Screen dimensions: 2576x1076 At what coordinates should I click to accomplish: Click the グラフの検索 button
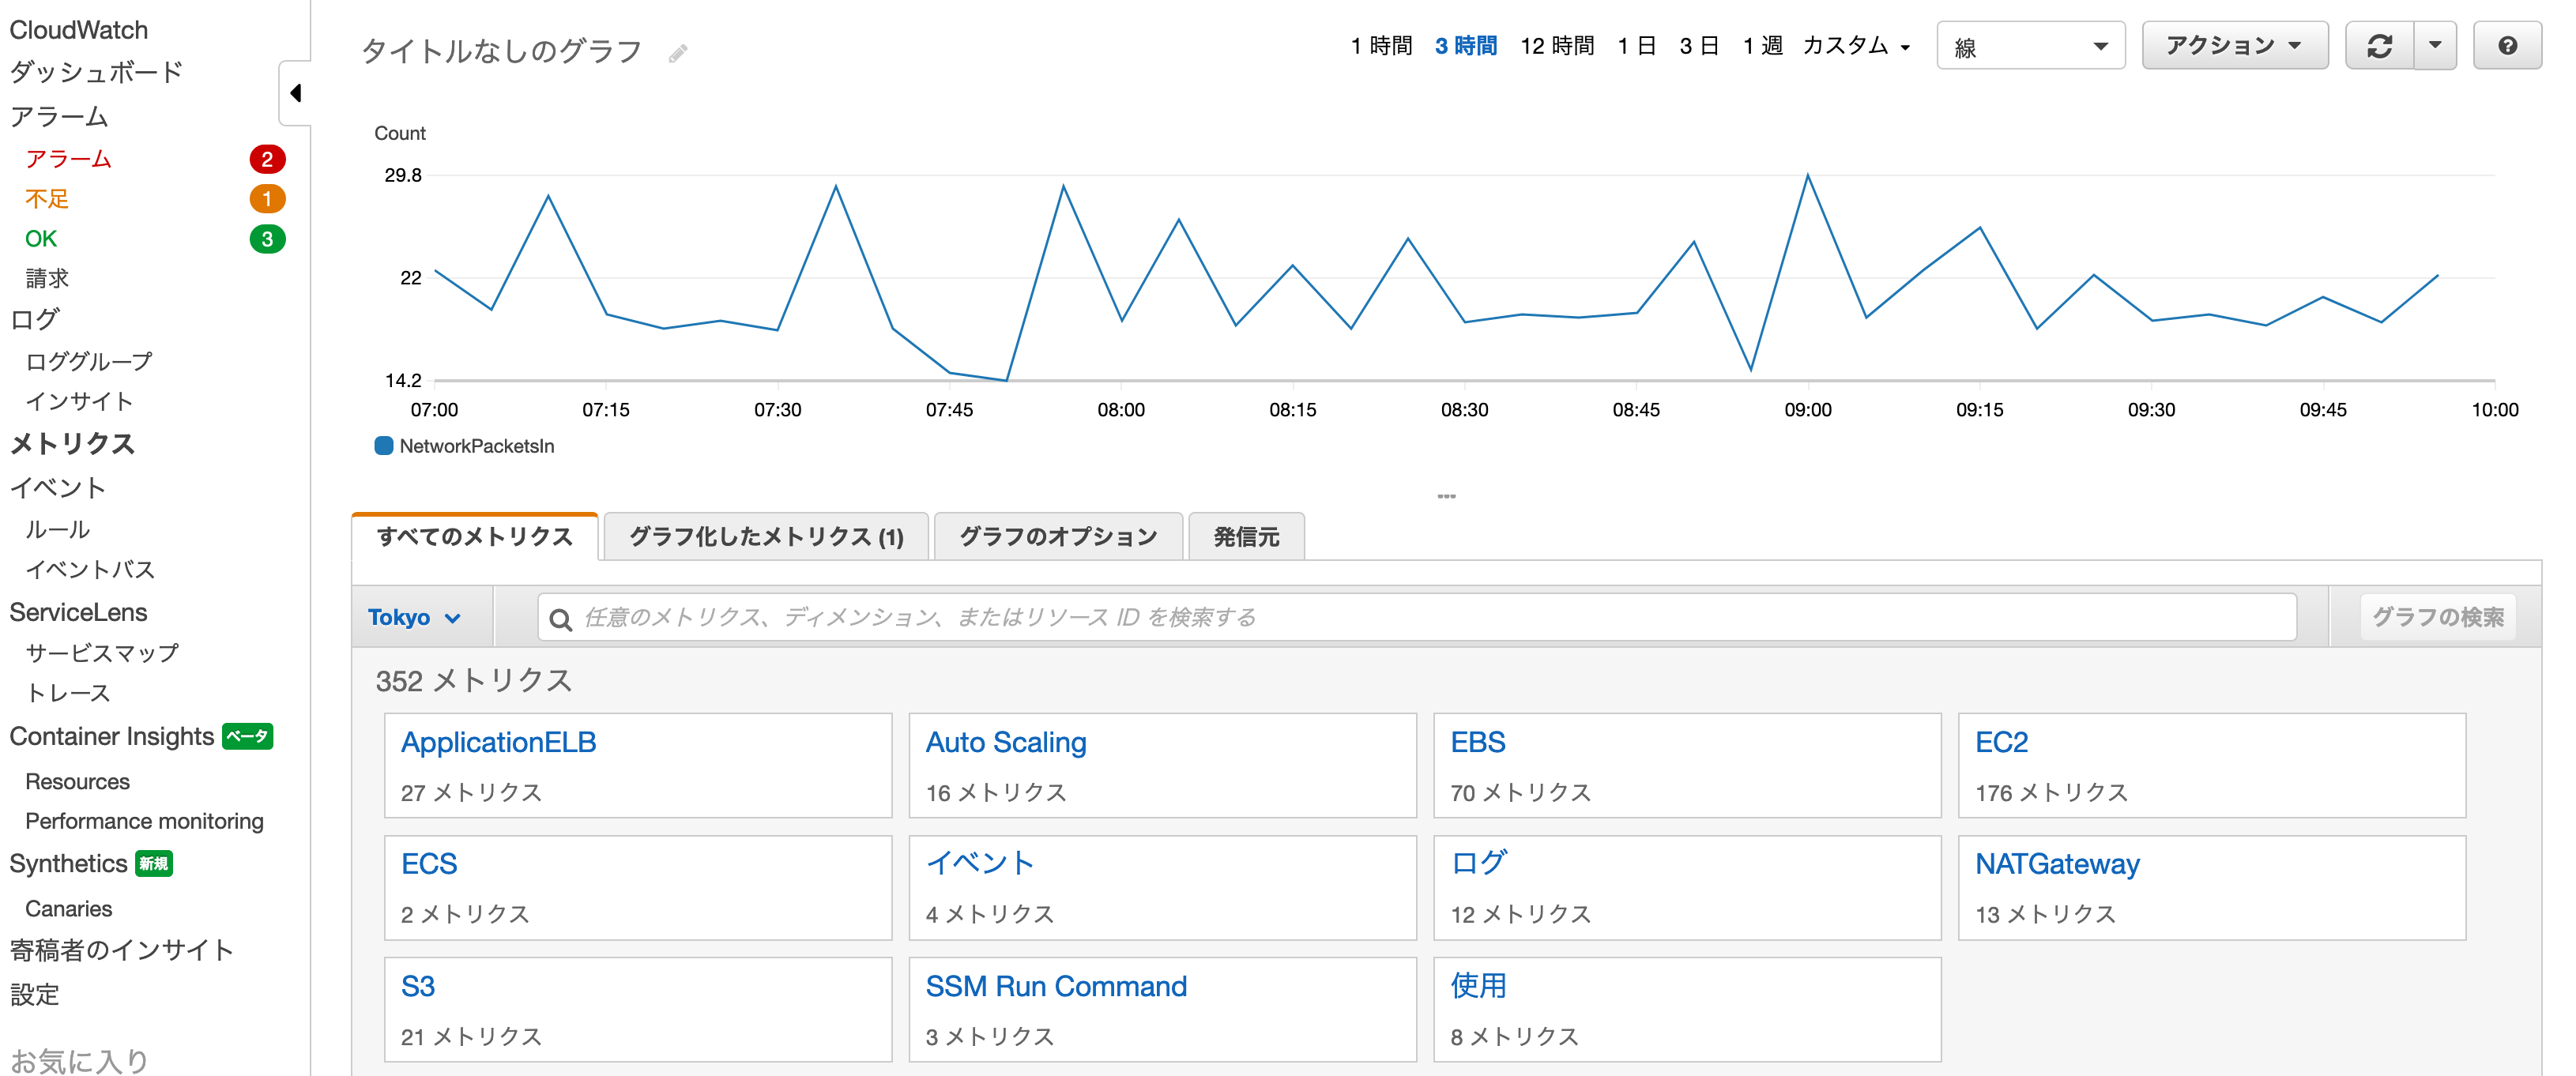tap(2438, 616)
